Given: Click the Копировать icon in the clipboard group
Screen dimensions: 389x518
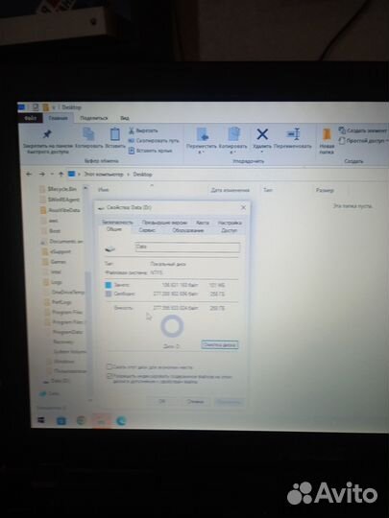Looking at the screenshot, I should pyautogui.click(x=88, y=133).
